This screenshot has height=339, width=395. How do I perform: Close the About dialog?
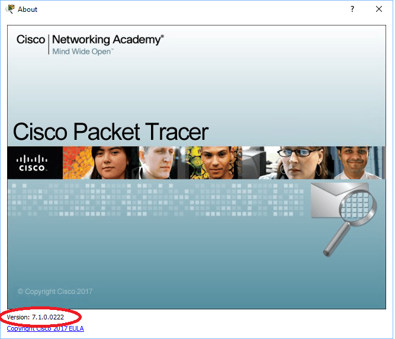[378, 9]
